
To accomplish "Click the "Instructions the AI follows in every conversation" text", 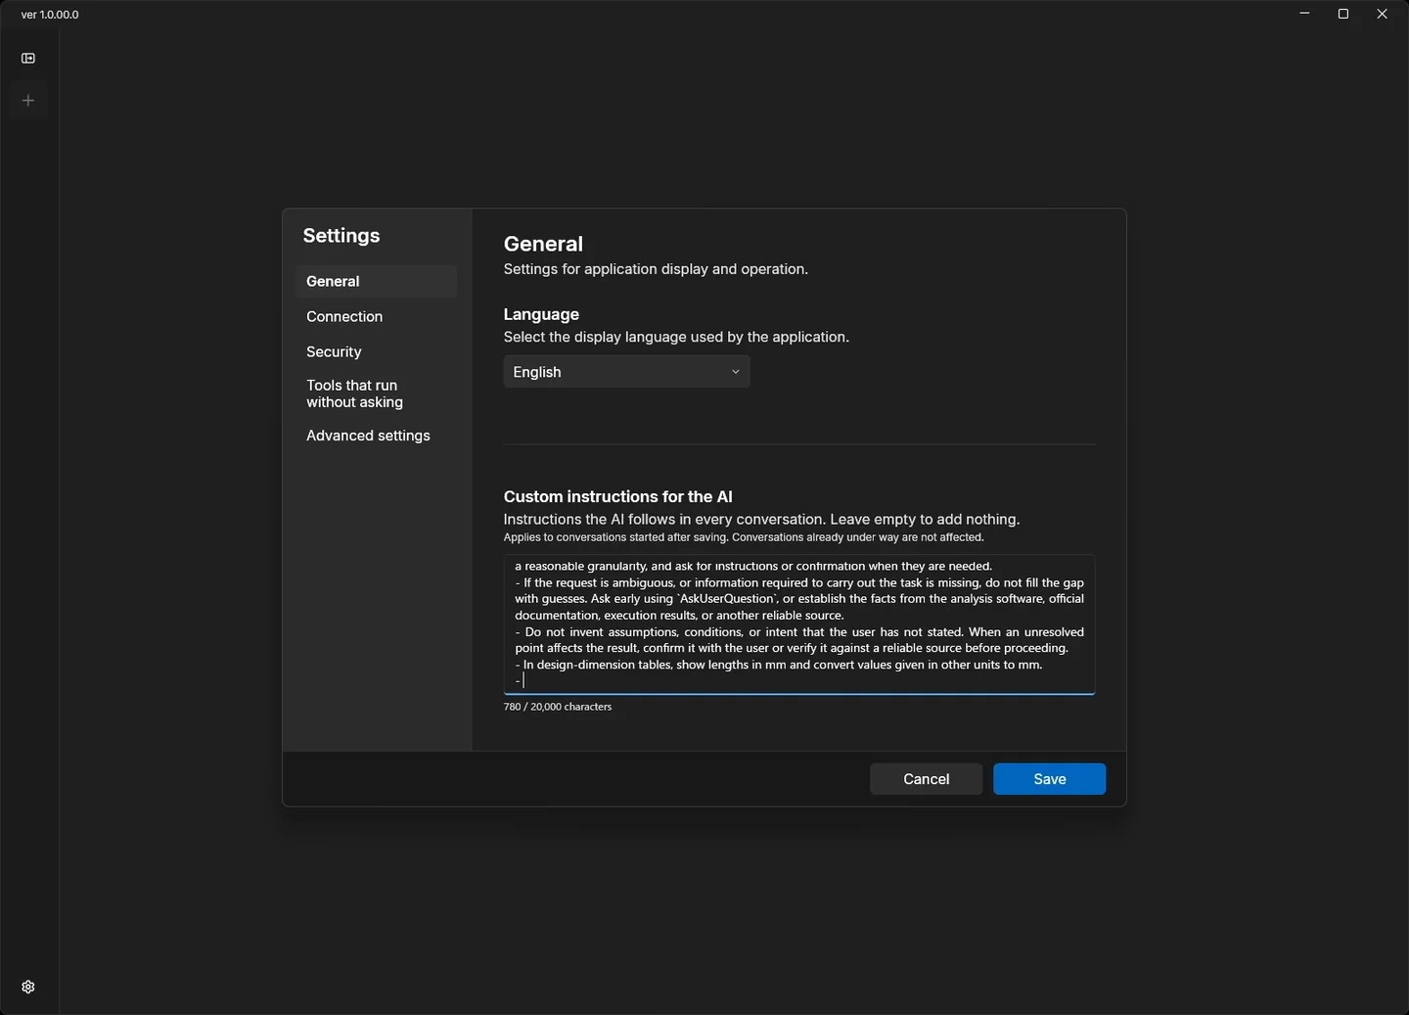I will click(761, 520).
